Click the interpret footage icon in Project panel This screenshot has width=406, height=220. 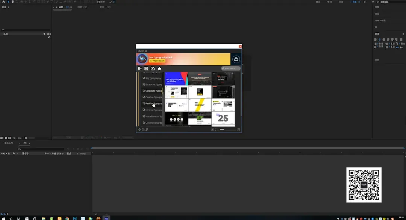tap(2, 138)
